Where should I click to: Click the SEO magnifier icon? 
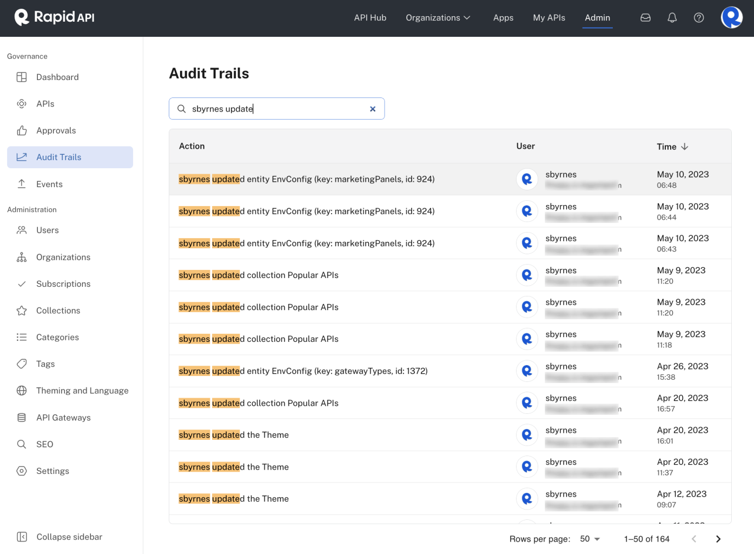coord(22,444)
